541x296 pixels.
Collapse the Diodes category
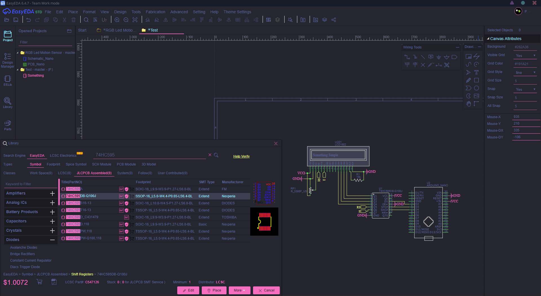click(52, 240)
